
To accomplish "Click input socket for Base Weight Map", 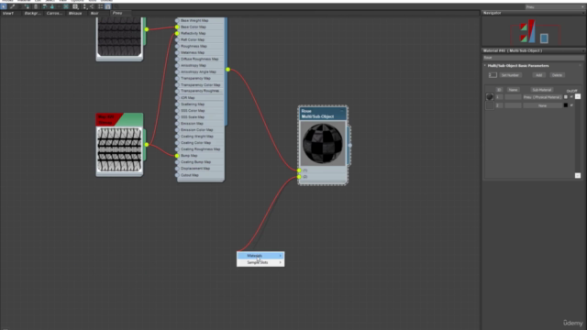I will click(x=177, y=20).
